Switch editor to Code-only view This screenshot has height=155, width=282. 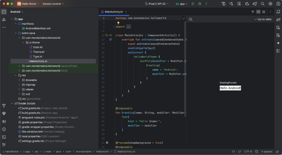point(253,12)
